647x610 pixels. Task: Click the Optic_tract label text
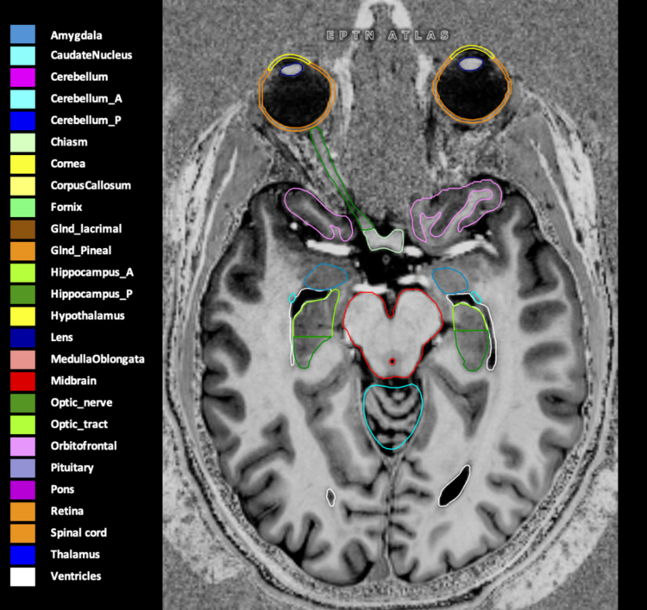79,425
